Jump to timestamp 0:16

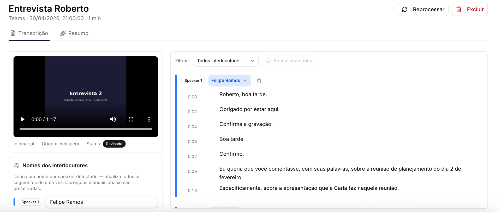click(192, 190)
